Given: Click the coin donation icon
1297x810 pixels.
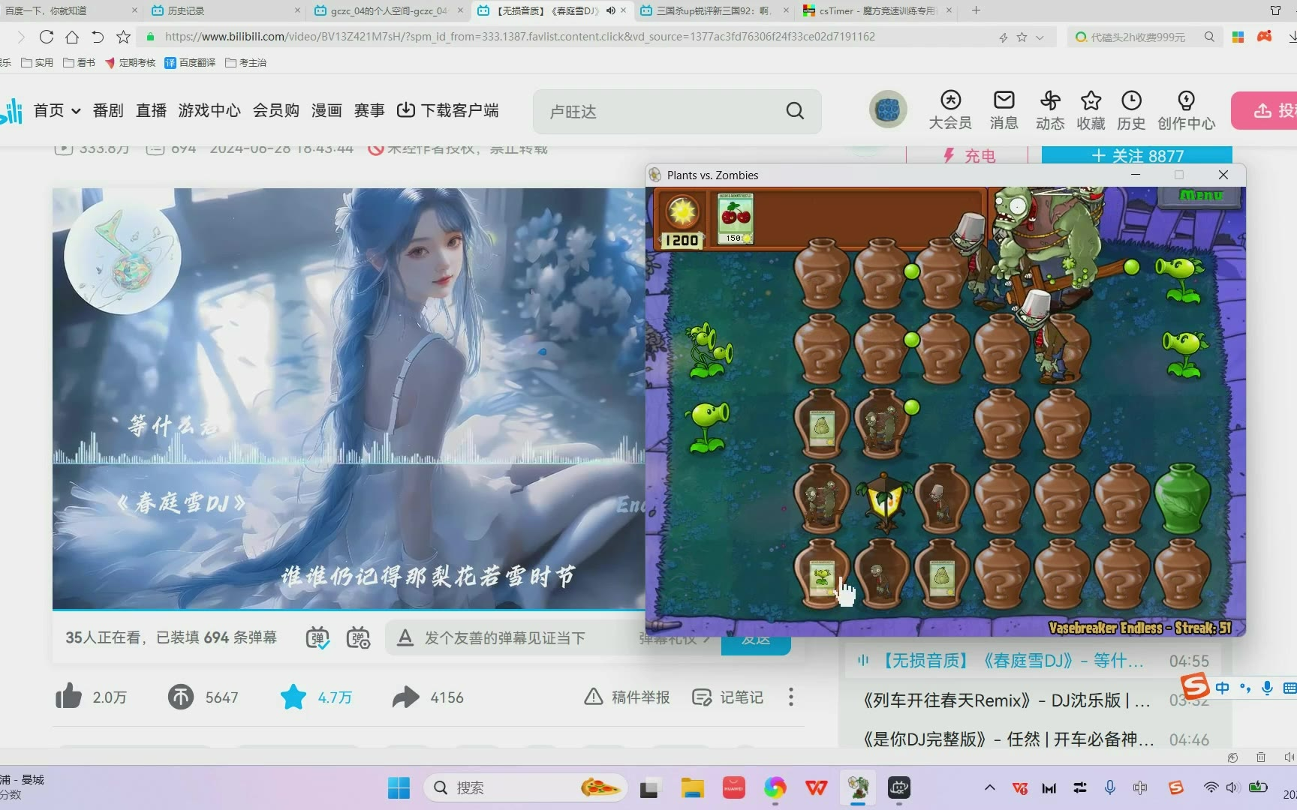Looking at the screenshot, I should [x=180, y=697].
